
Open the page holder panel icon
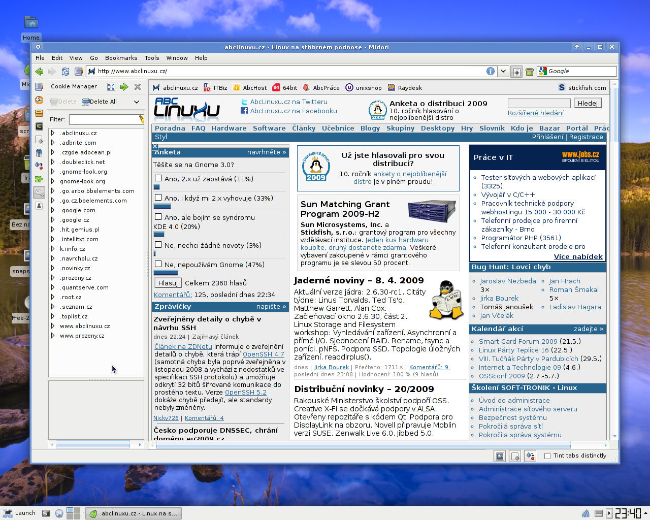tap(39, 140)
